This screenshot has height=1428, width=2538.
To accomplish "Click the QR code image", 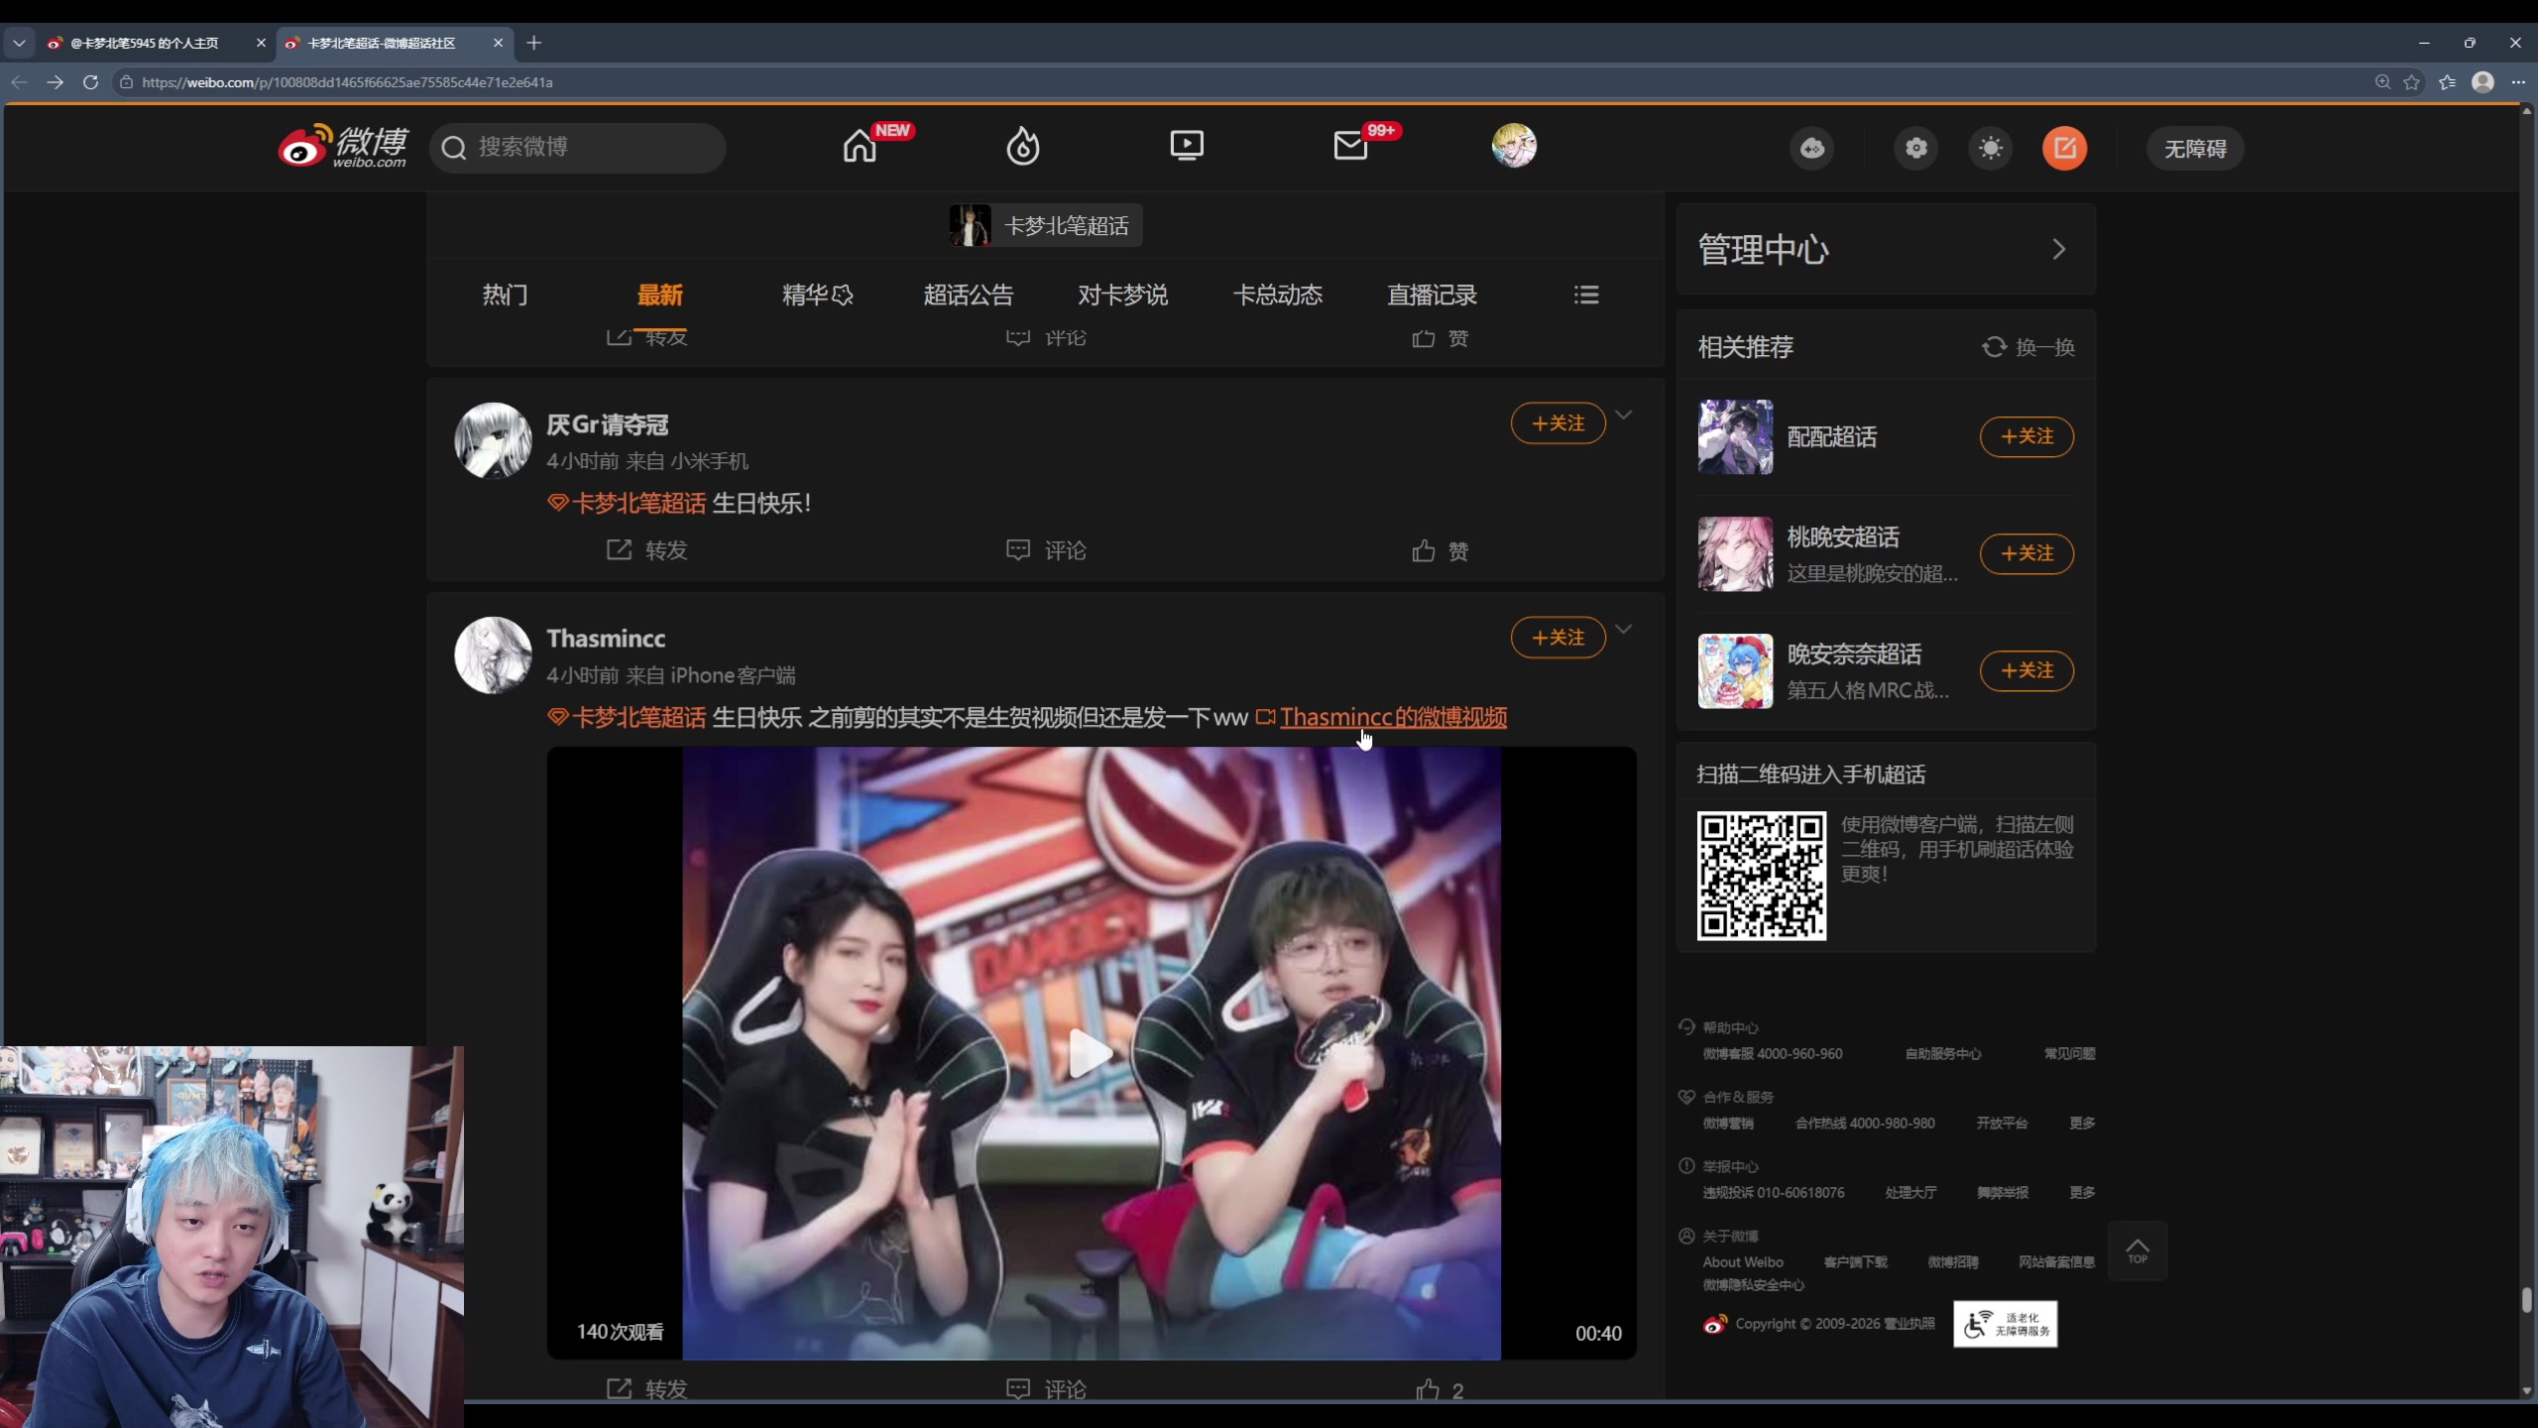I will (1762, 876).
